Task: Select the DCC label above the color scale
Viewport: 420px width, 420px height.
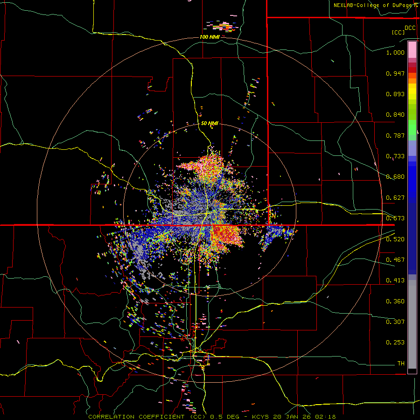Action: 410,28
